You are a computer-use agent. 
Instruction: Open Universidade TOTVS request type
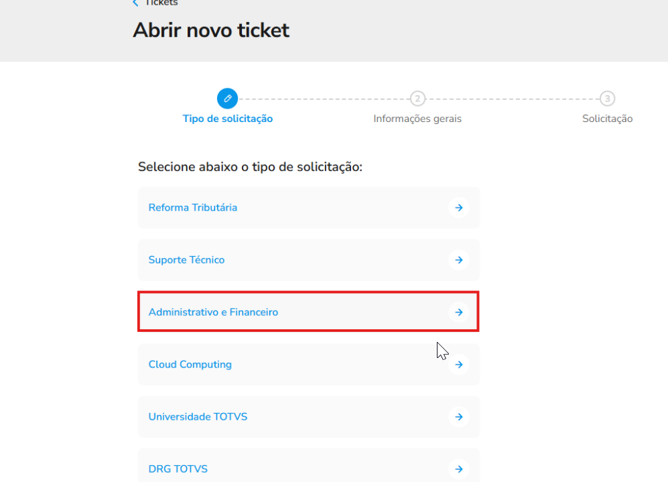(x=309, y=417)
